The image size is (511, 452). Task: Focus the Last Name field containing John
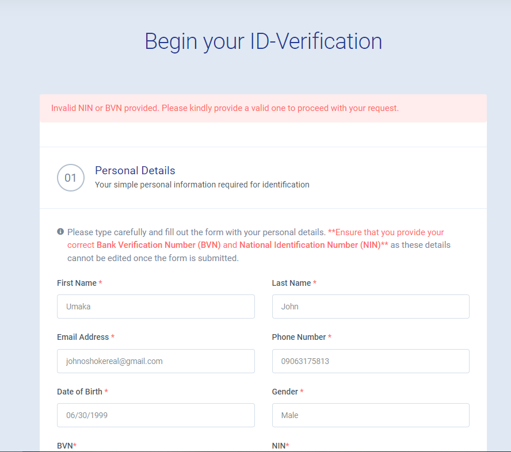pyautogui.click(x=370, y=307)
